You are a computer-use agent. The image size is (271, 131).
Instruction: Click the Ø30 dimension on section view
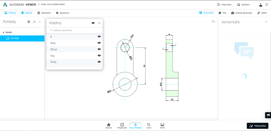[x=161, y=84]
